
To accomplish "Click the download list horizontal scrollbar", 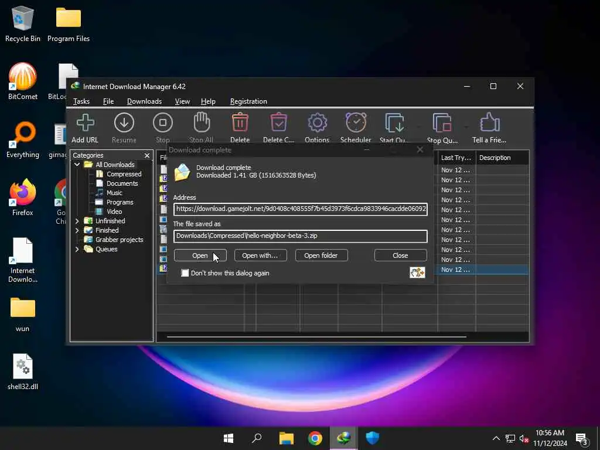I will [317, 337].
